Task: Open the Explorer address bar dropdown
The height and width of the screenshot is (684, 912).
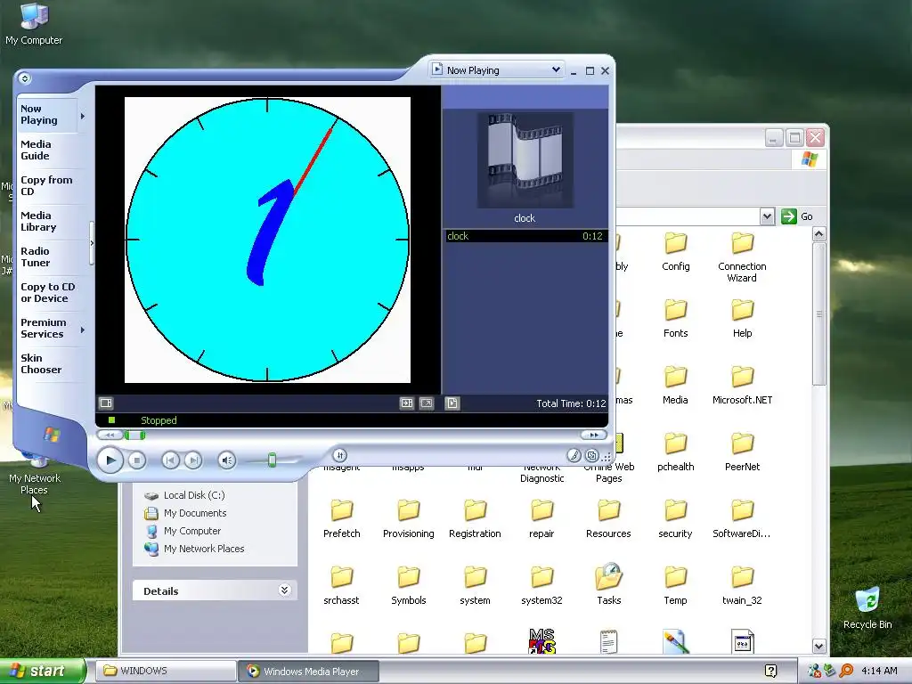Action: [x=767, y=216]
